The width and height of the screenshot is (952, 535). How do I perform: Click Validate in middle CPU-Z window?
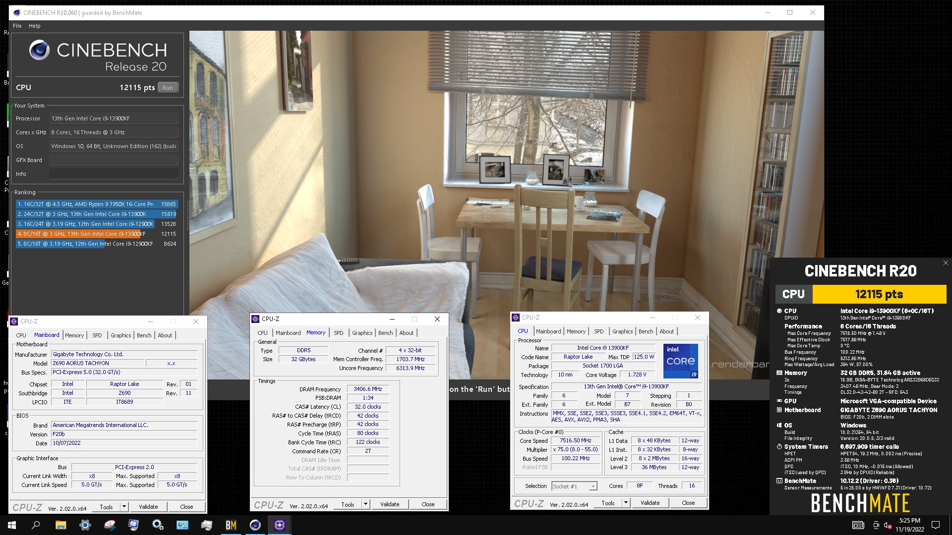[390, 504]
